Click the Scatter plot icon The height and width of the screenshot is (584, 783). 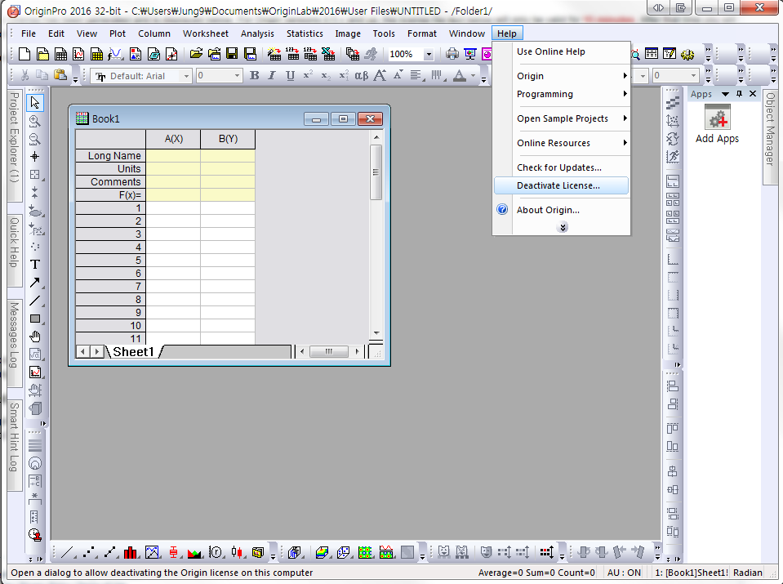[x=89, y=552]
